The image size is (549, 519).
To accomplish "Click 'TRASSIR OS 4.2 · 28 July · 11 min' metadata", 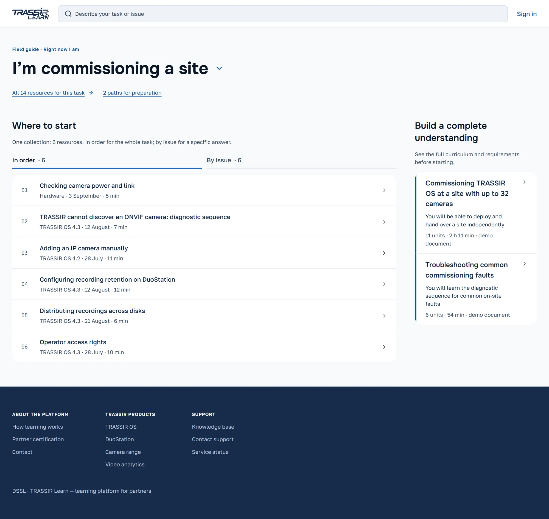I will point(81,258).
